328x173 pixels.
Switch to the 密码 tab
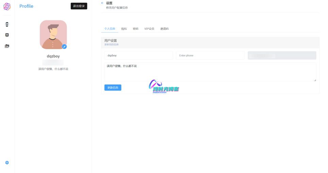(136, 29)
